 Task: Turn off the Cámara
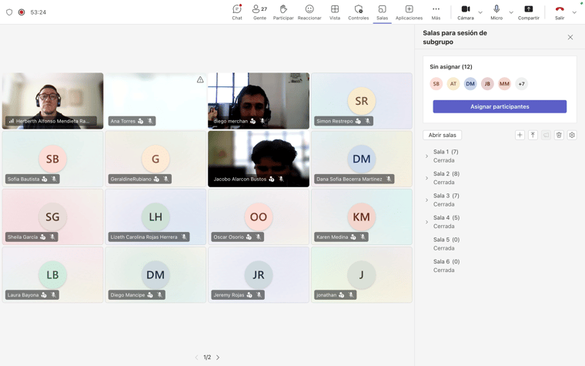pyautogui.click(x=466, y=12)
